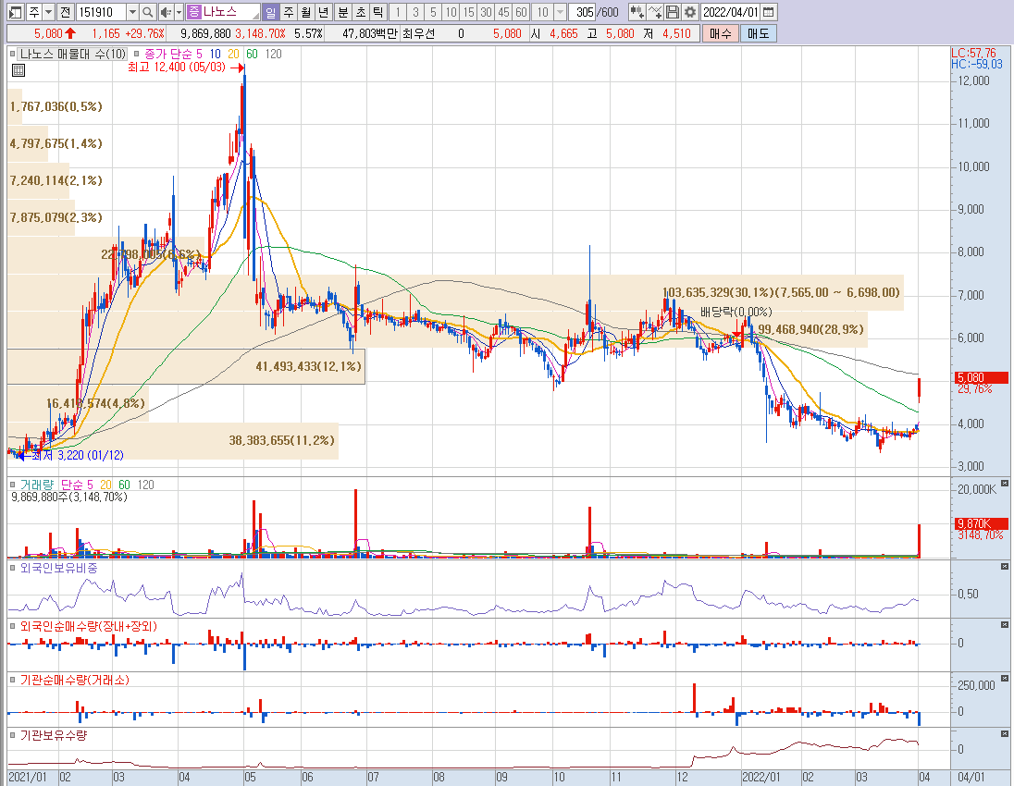1014x786 pixels.
Task: Click the 배당락(0.00%) ex-dividend marker
Action: (x=736, y=313)
